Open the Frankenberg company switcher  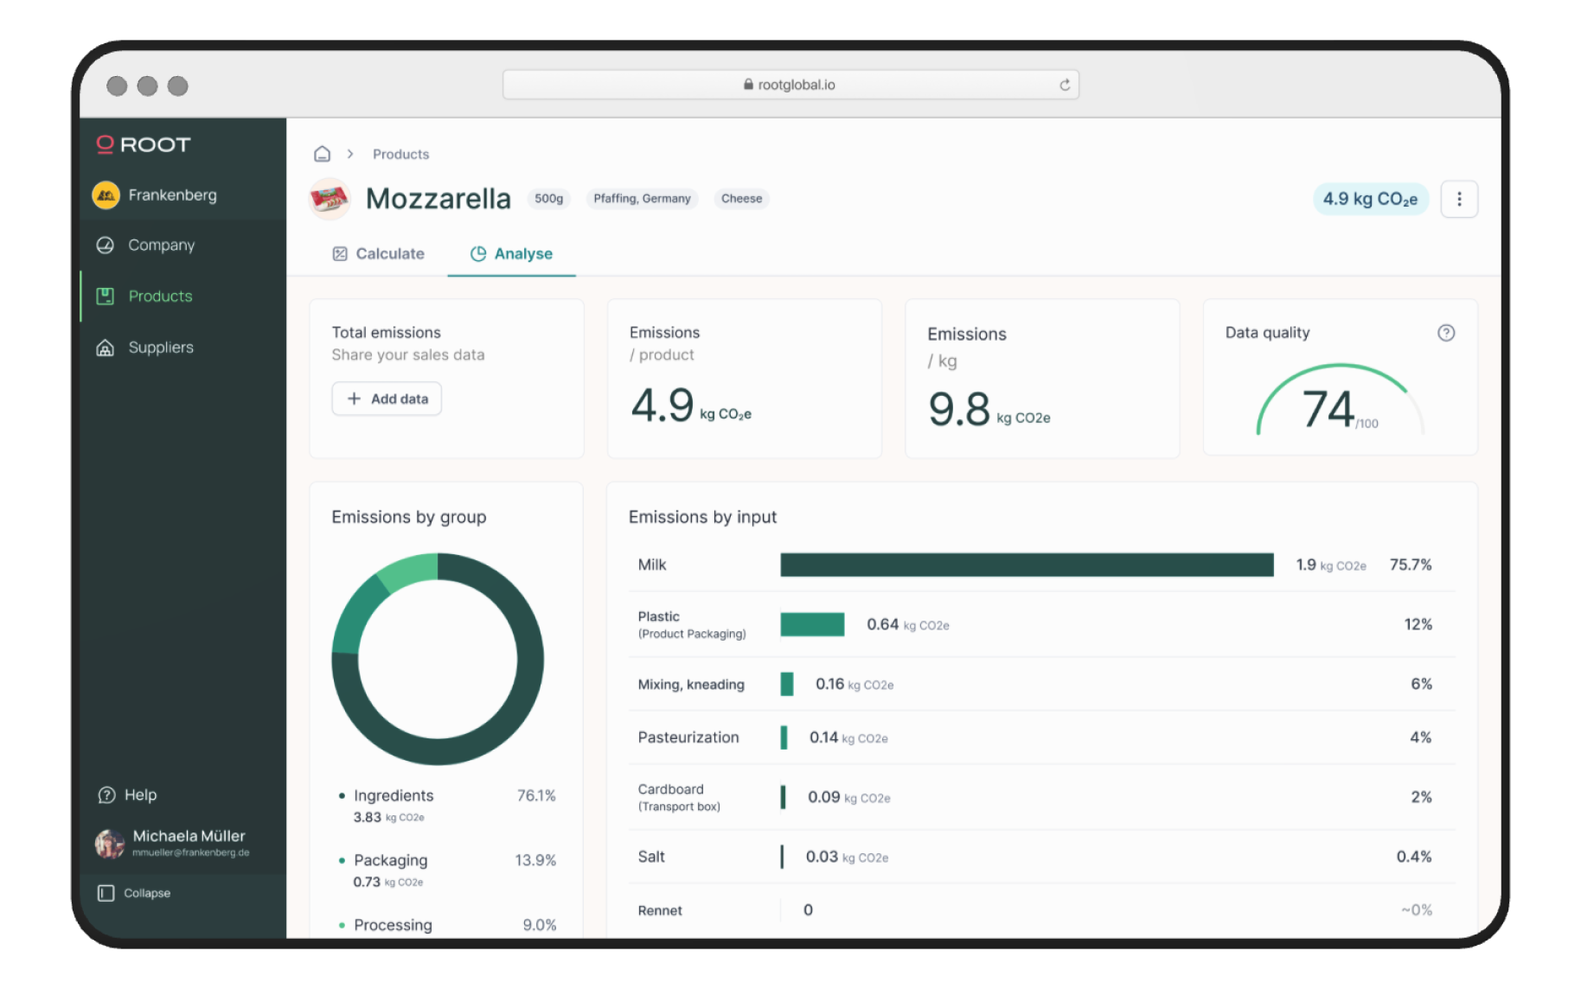pos(172,195)
